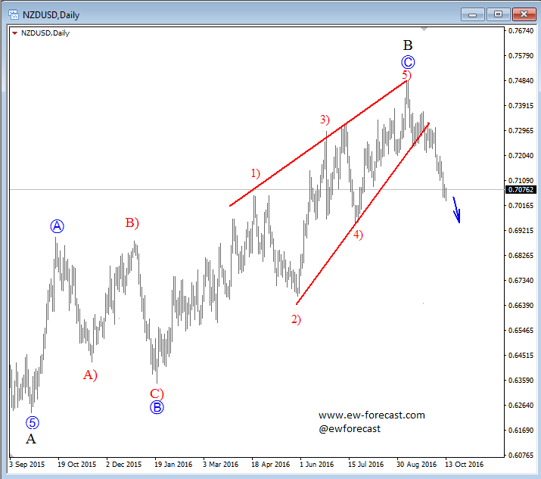541x479 pixels.
Task: Close the NZDUSD,Daily chart window
Action: tap(524, 14)
